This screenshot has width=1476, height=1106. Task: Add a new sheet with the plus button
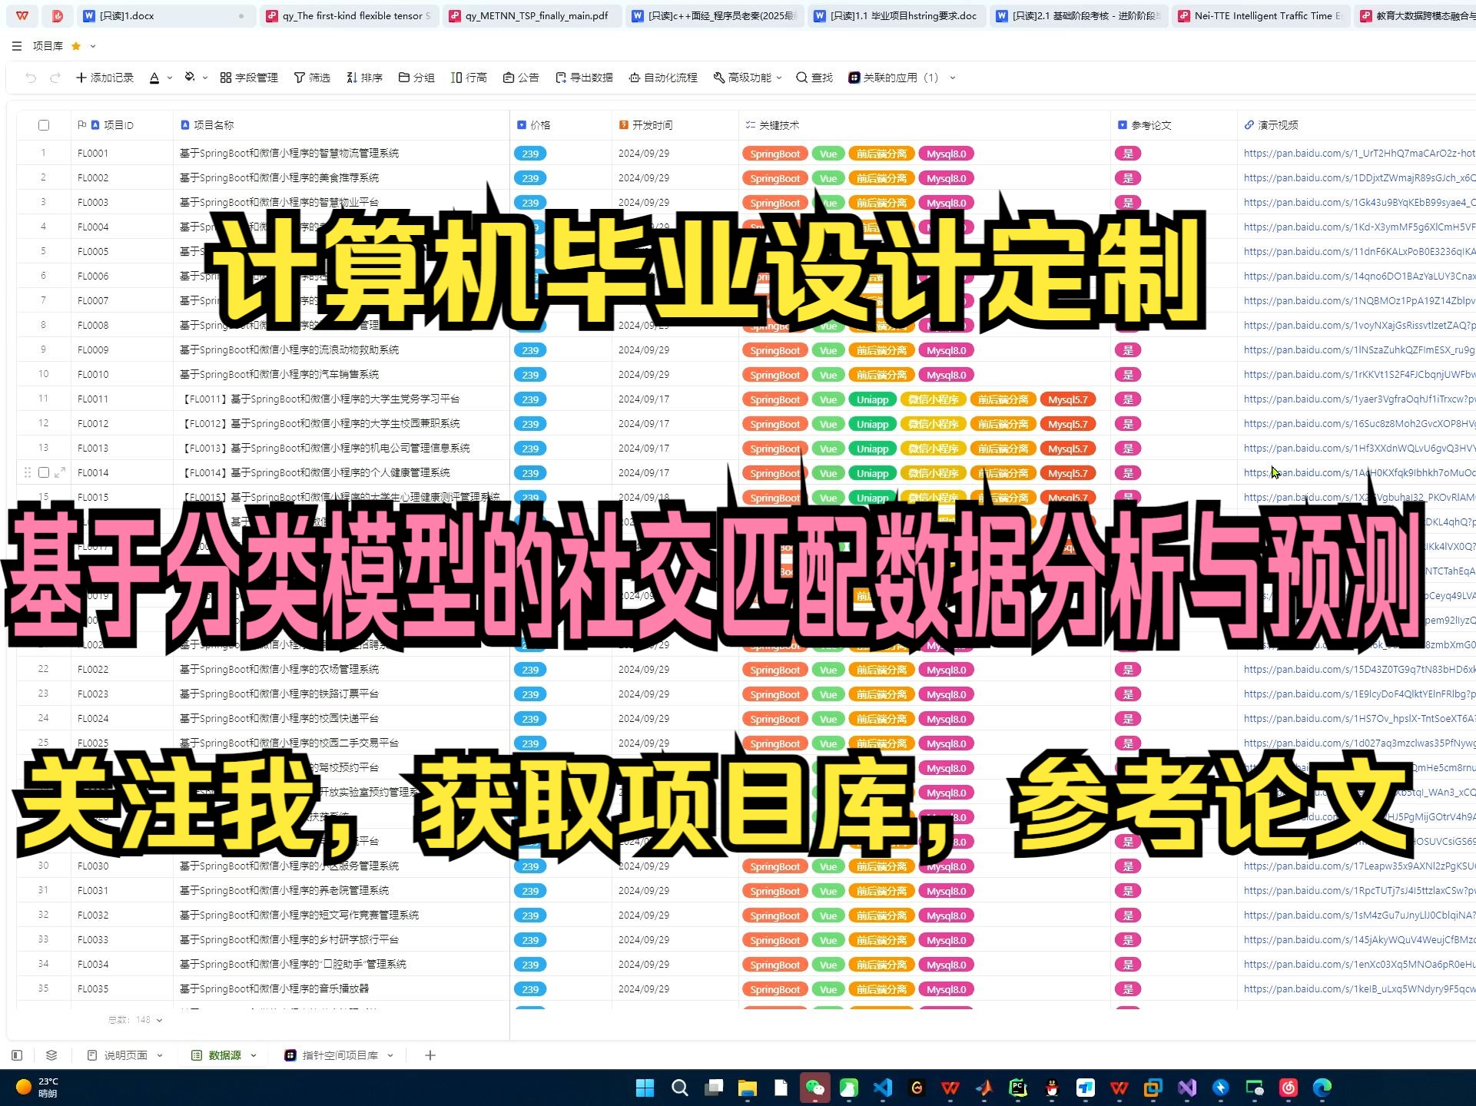click(430, 1055)
